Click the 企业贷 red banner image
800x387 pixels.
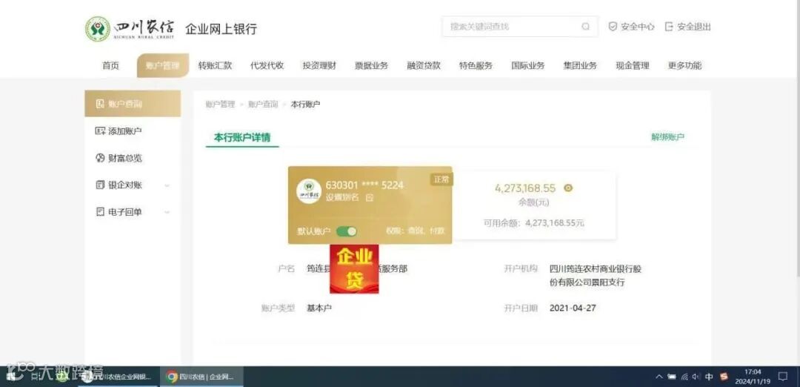354,269
